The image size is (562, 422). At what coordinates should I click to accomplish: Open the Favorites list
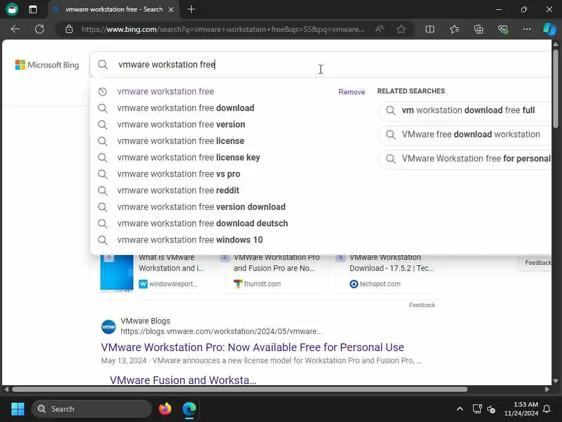(x=454, y=29)
